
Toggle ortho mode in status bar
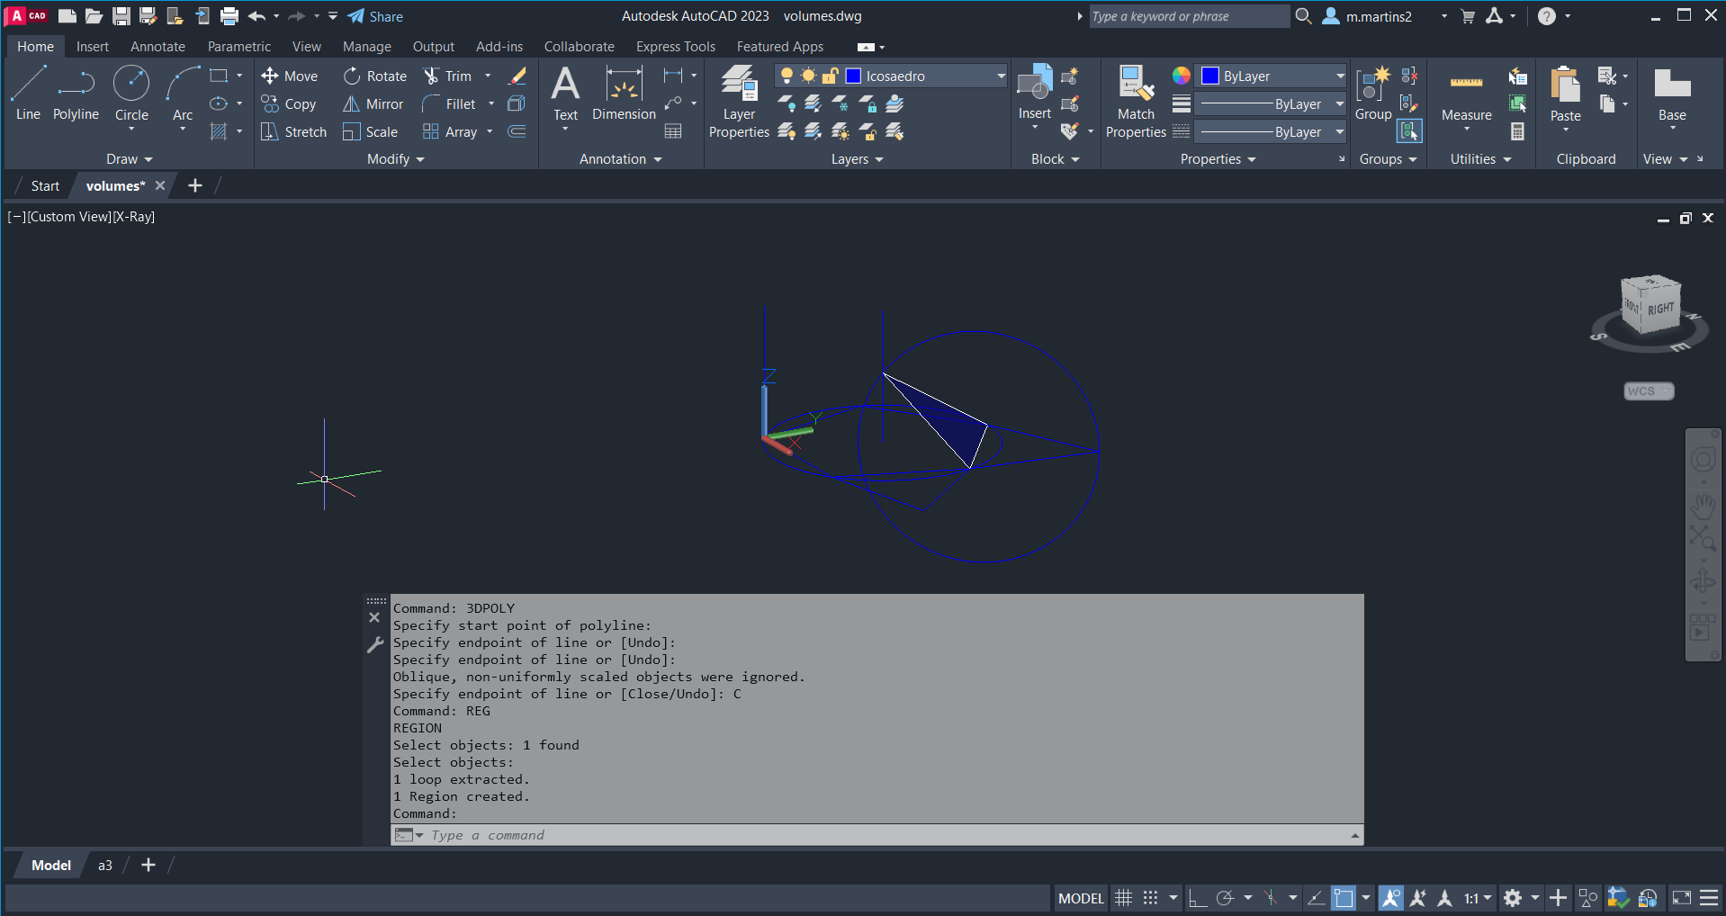[1197, 898]
